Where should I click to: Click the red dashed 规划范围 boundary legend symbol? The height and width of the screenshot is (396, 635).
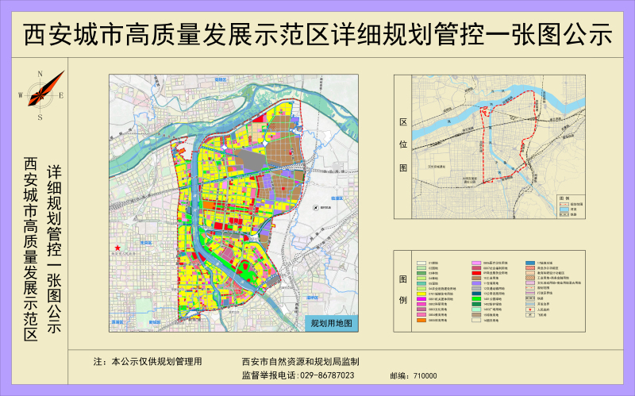click(530, 288)
